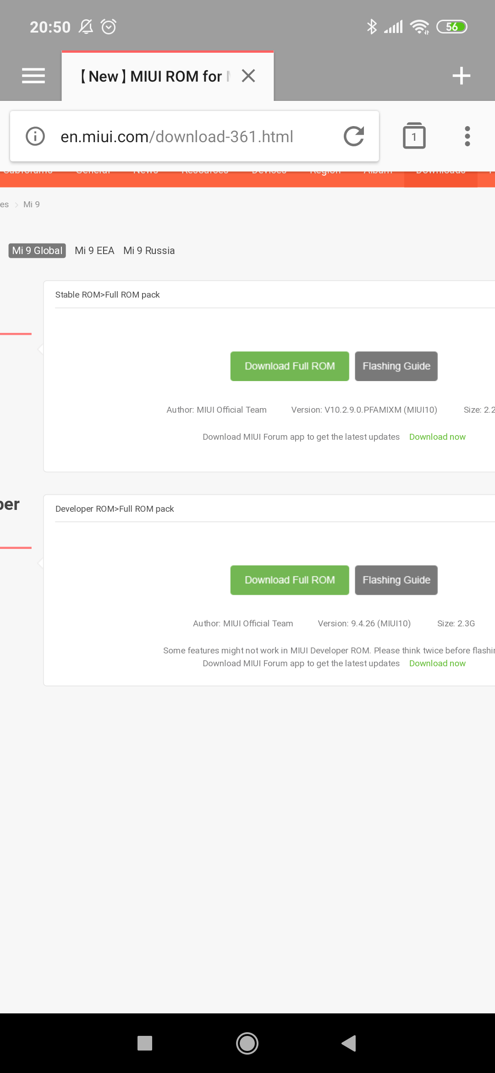Open the tab switcher showing 1 tab

click(414, 136)
